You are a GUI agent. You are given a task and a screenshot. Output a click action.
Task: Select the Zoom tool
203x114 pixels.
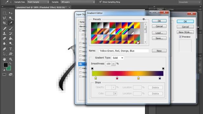10,59
